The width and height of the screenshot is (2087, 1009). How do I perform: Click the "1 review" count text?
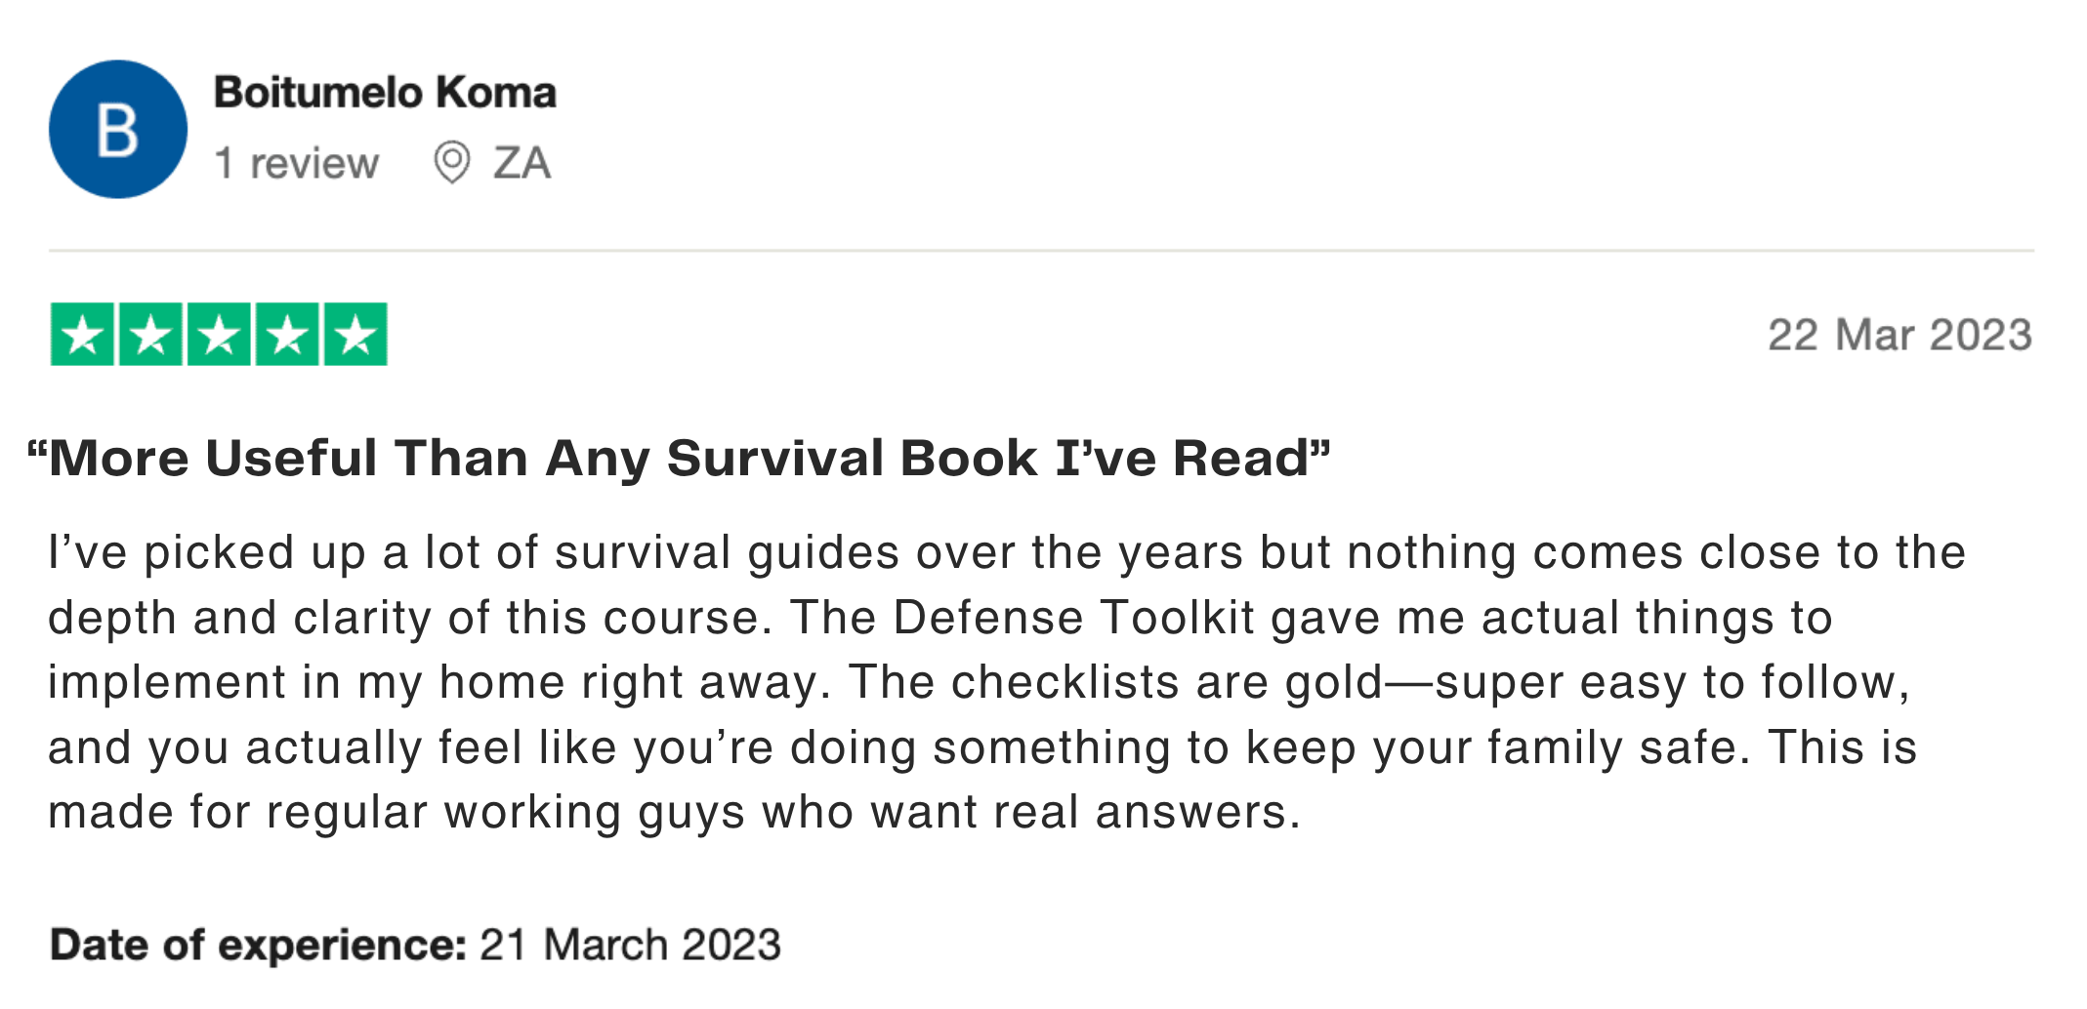[296, 163]
